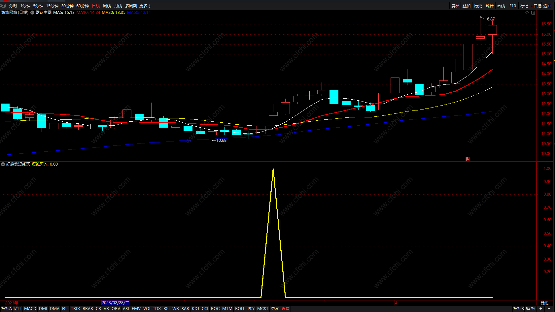The image size is (555, 312).
Task: Click the panel icon left of 分时
Action: 3,6
